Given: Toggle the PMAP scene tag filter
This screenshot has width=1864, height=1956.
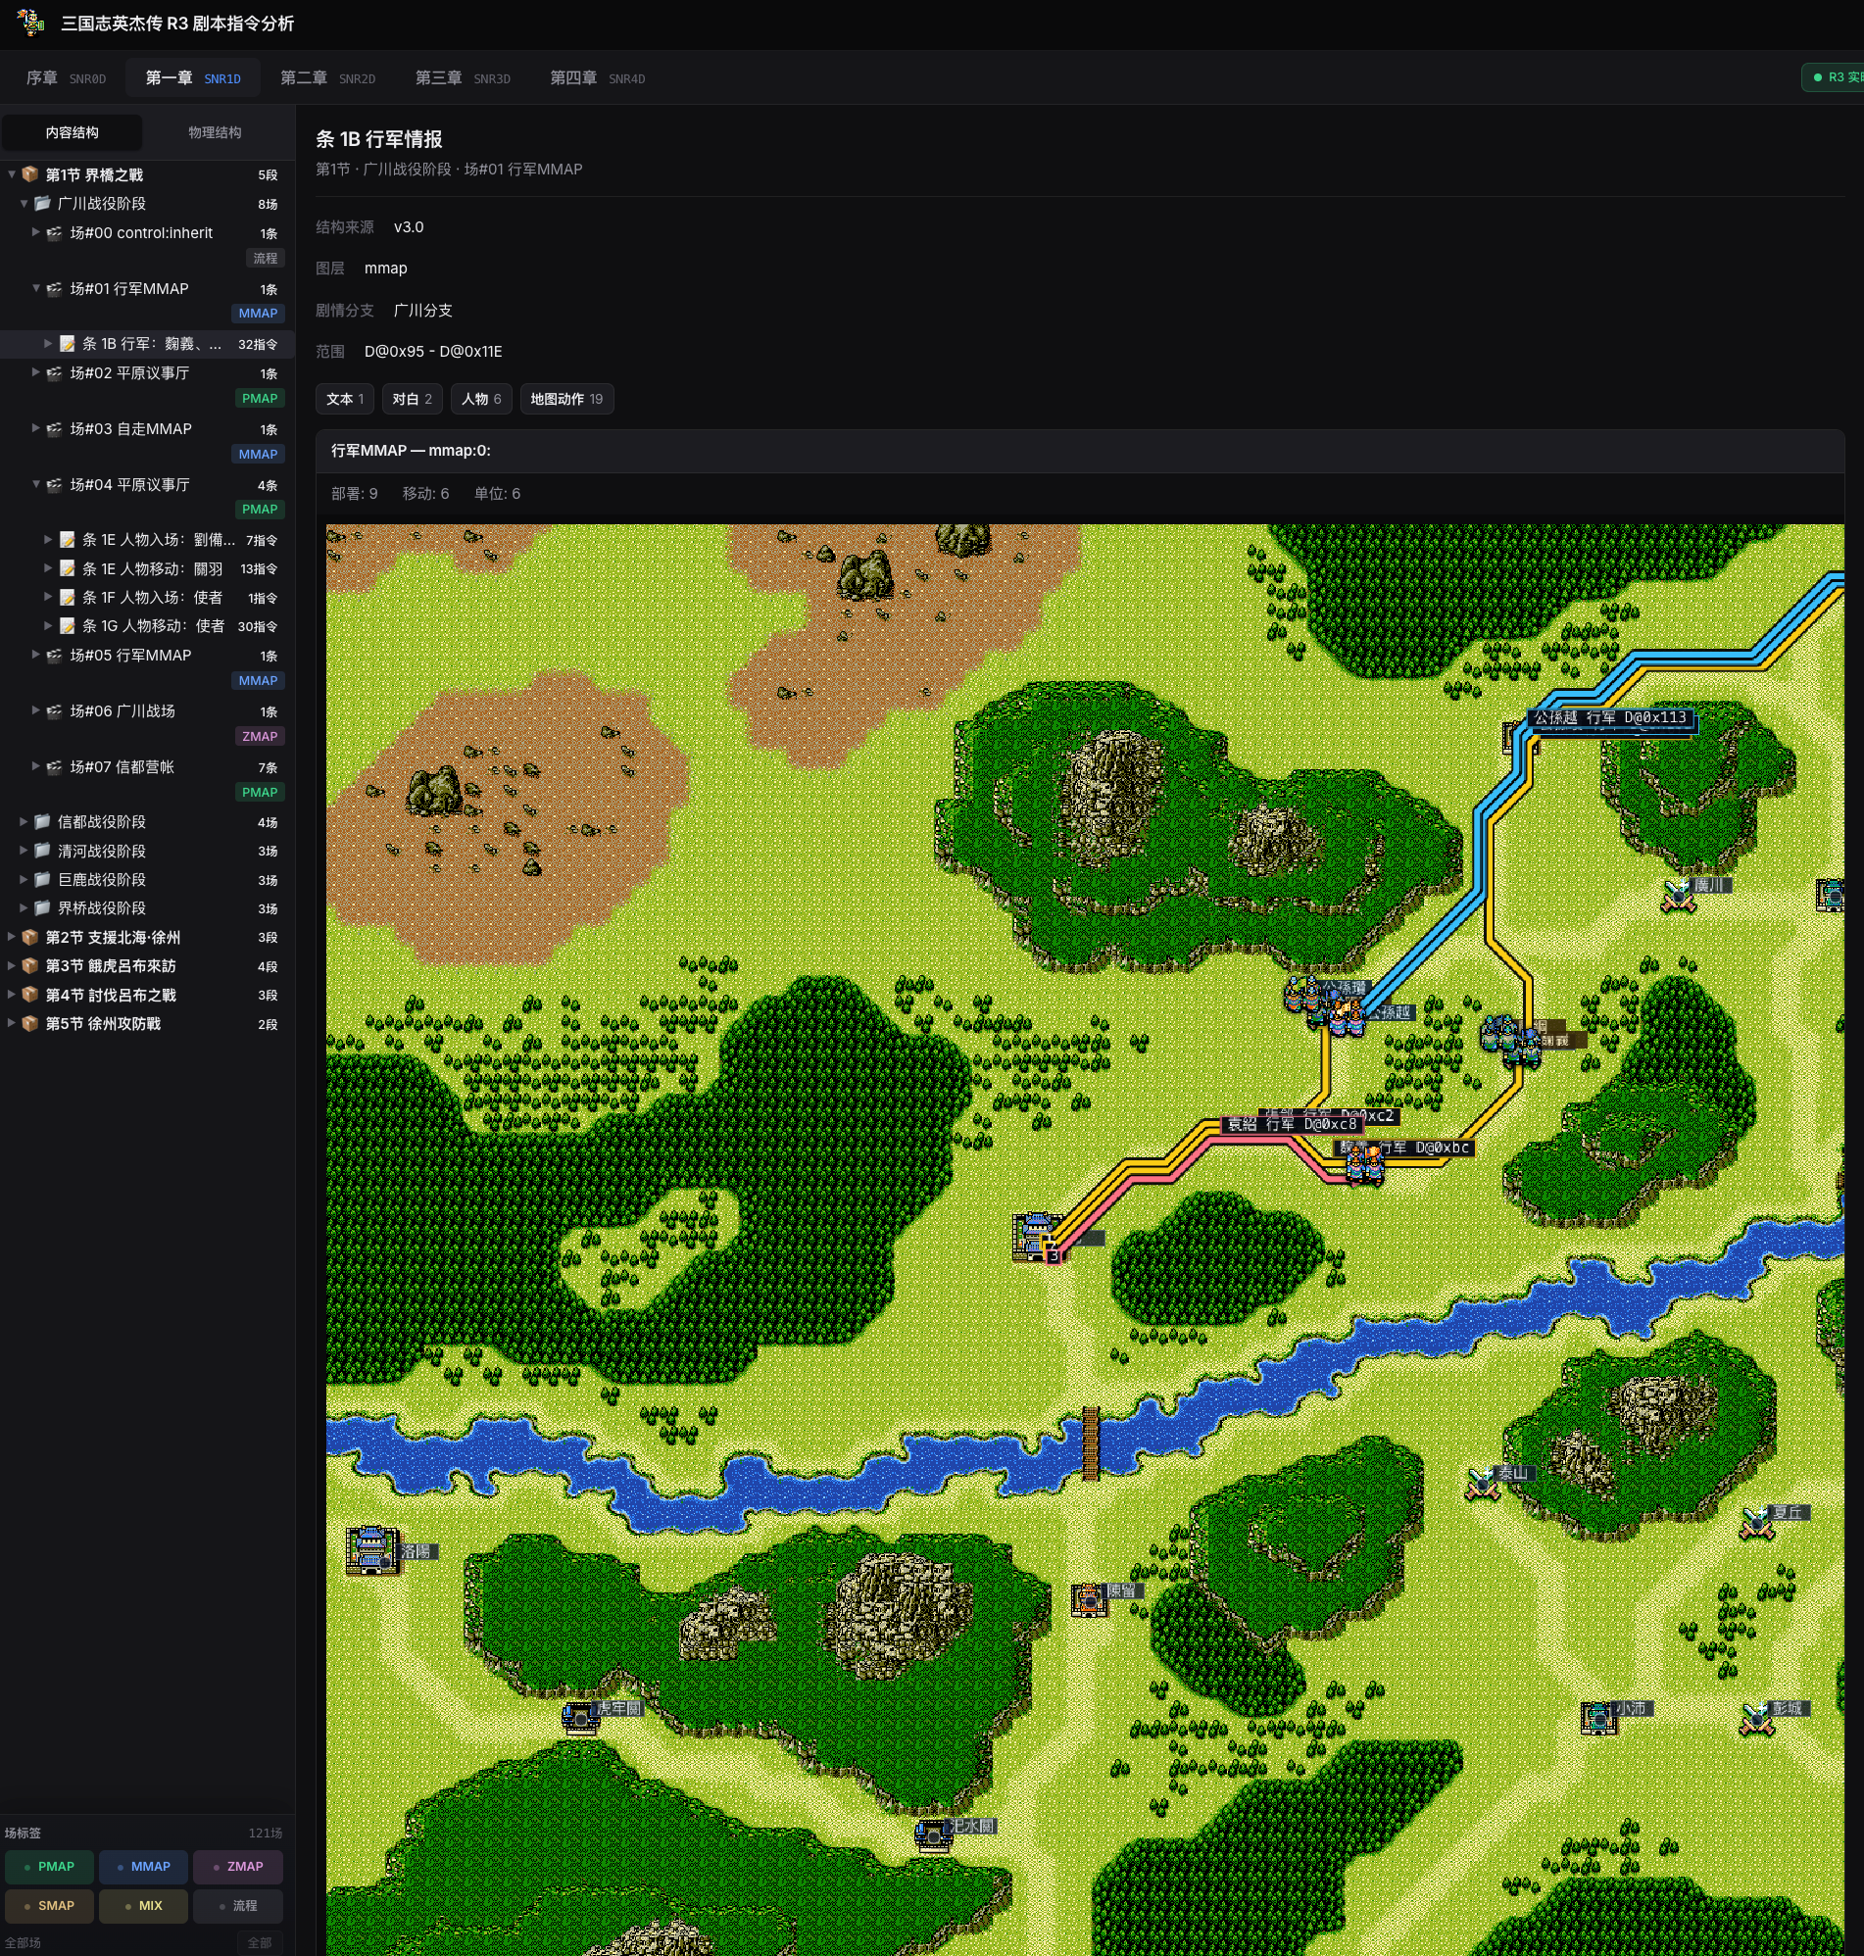Looking at the screenshot, I should (x=49, y=1867).
